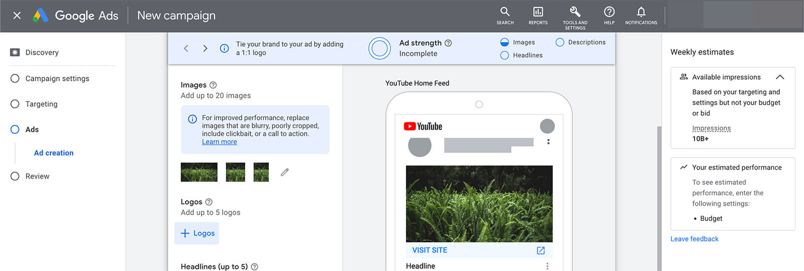Go to Review step
This screenshot has height=271, width=804.
tap(30, 176)
